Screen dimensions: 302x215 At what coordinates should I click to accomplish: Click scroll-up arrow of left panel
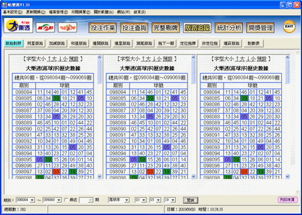pos(99,57)
